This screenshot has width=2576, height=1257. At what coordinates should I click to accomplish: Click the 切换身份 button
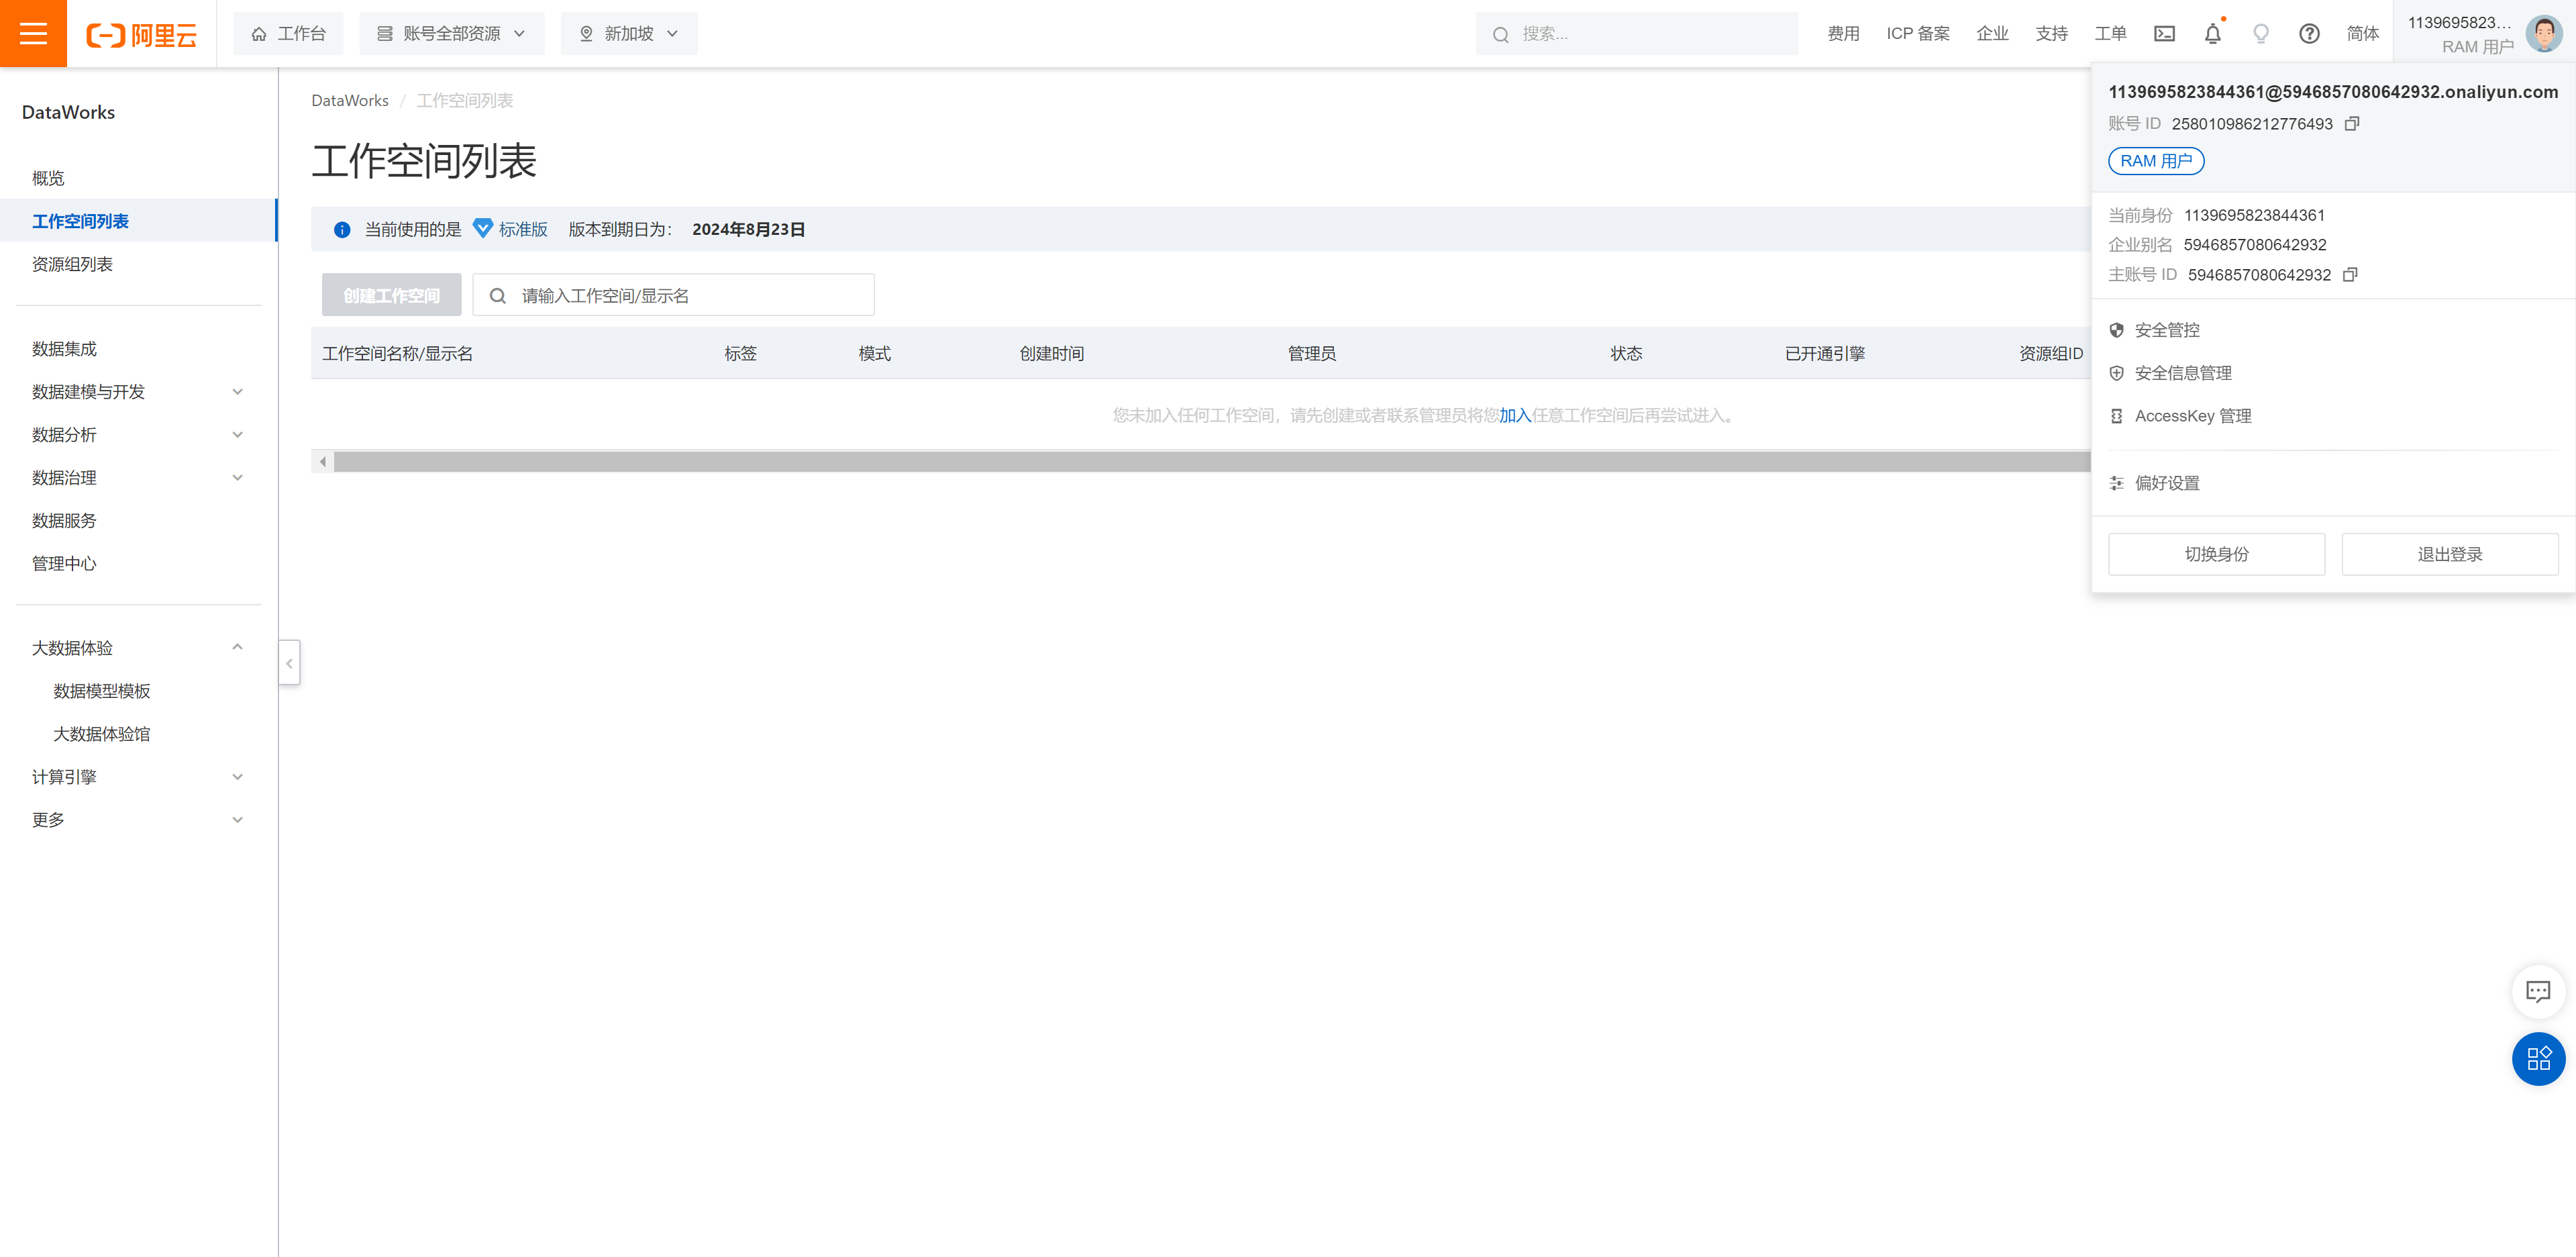pos(2216,555)
